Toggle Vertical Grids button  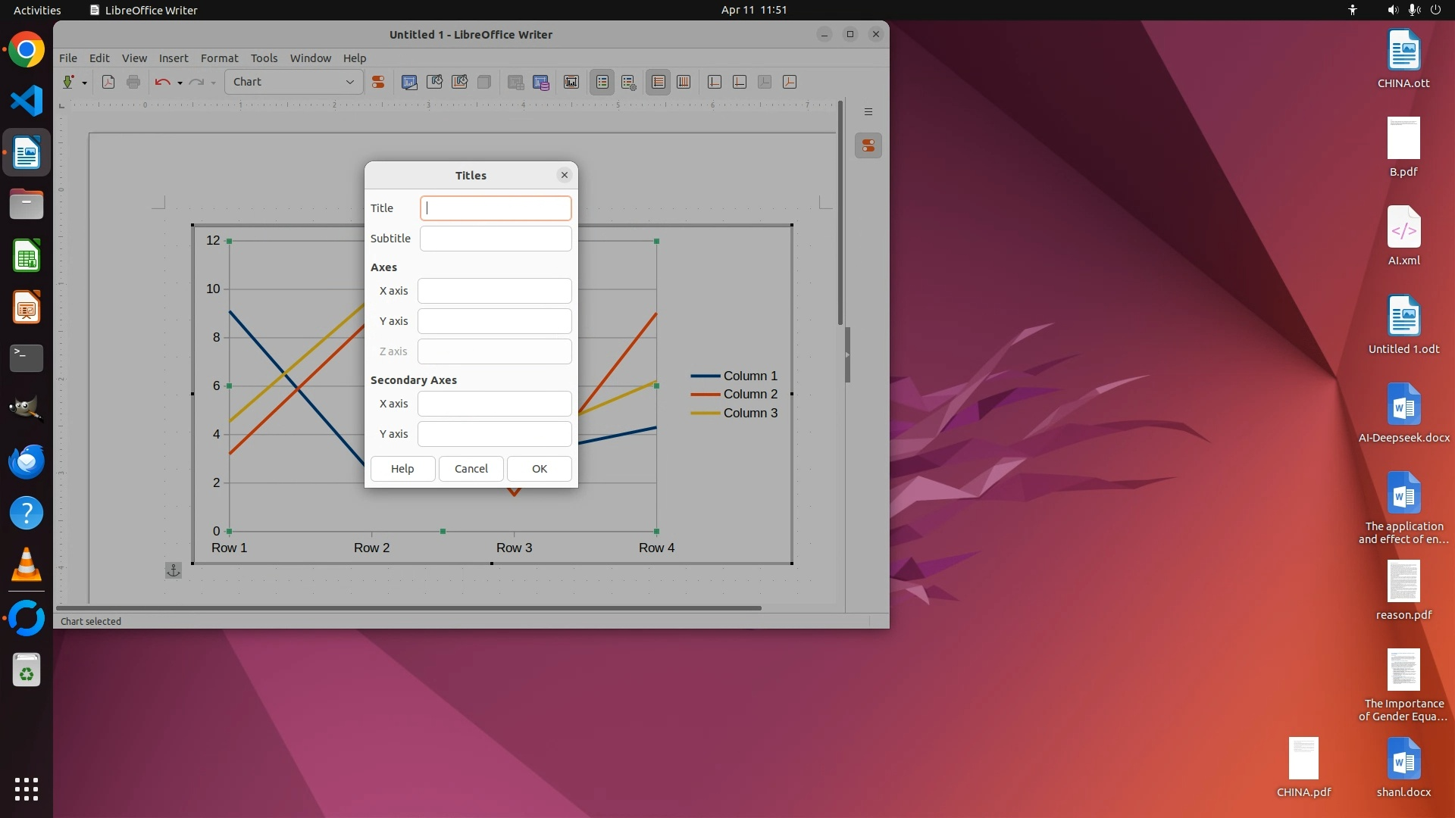pyautogui.click(x=684, y=82)
